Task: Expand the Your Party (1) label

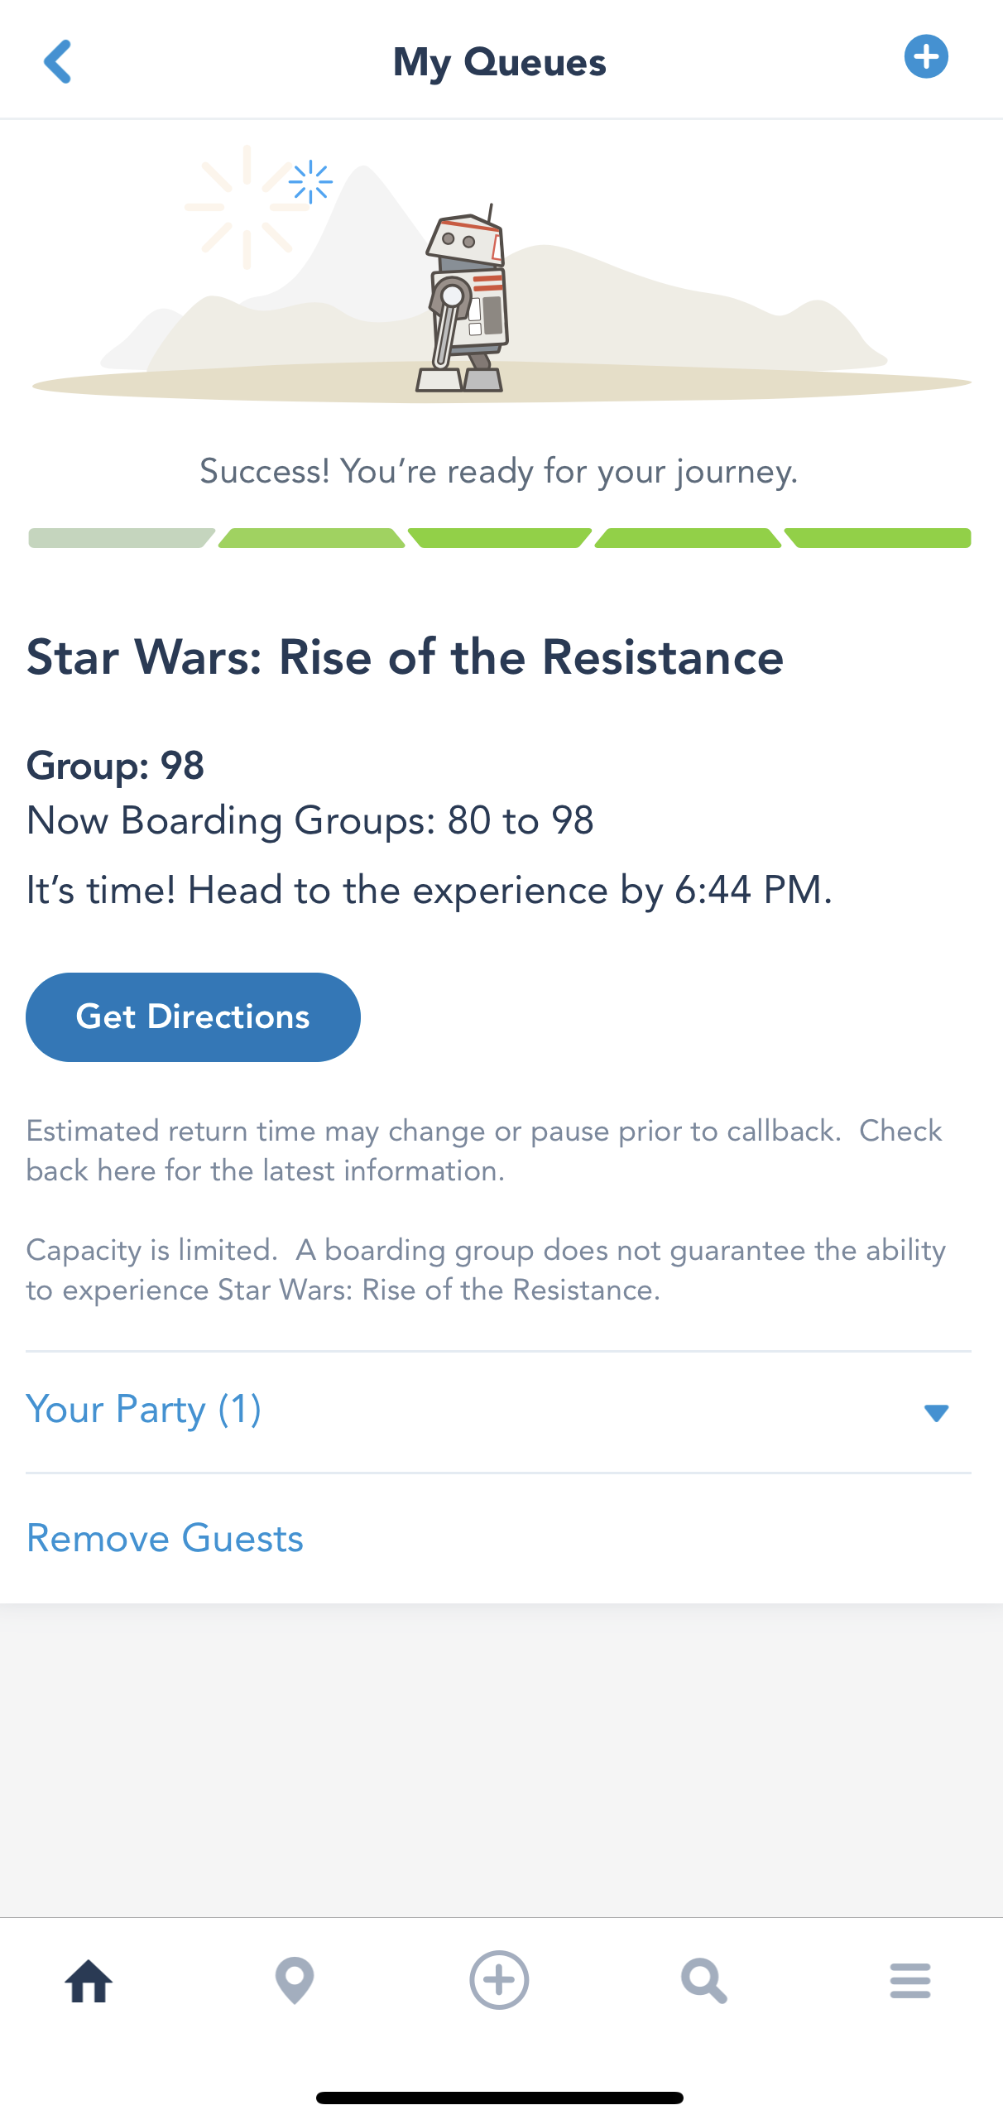Action: pyautogui.click(x=144, y=1409)
